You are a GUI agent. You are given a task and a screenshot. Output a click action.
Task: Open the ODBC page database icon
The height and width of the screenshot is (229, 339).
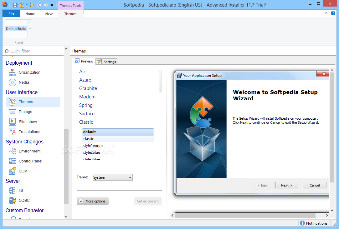(12, 200)
